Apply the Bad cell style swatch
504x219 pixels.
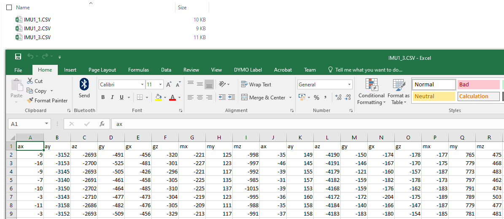tap(478, 85)
